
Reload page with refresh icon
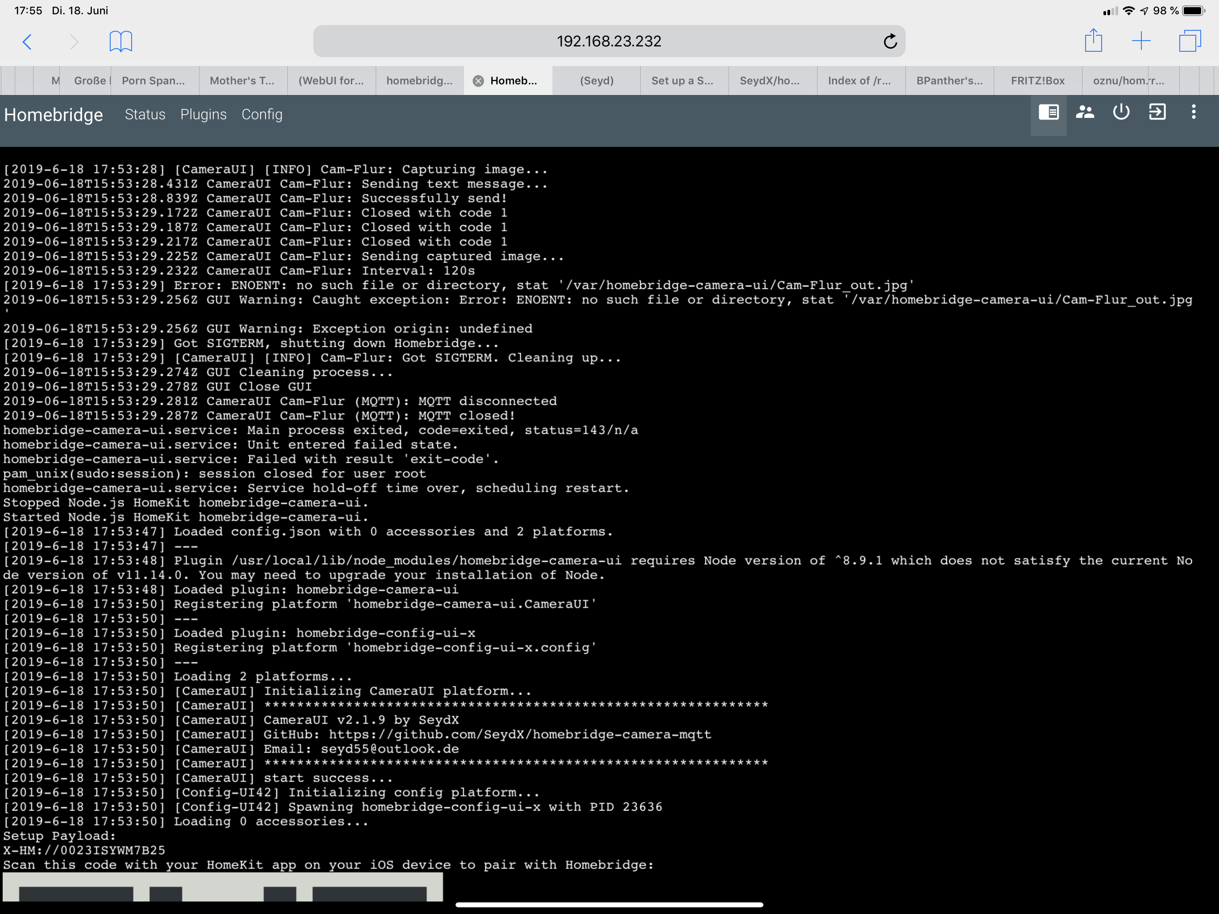[889, 42]
